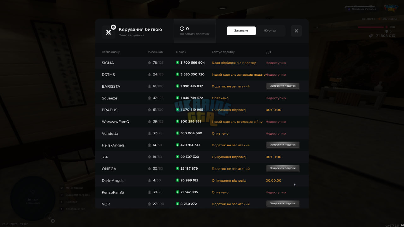Click the Статус податку column header
The height and width of the screenshot is (227, 404).
[x=223, y=52]
